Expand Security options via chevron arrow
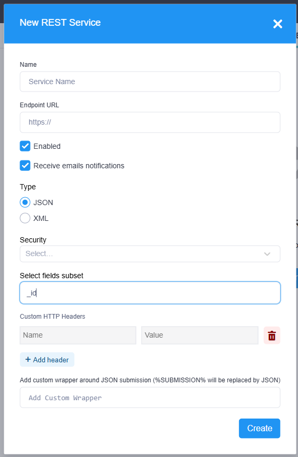Image resolution: width=298 pixels, height=457 pixels. [267, 254]
